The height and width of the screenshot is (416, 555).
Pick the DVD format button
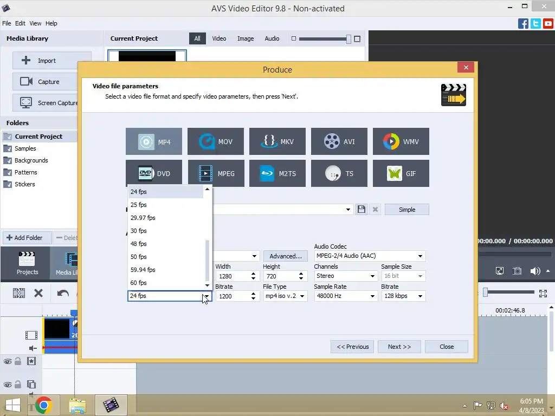153,173
